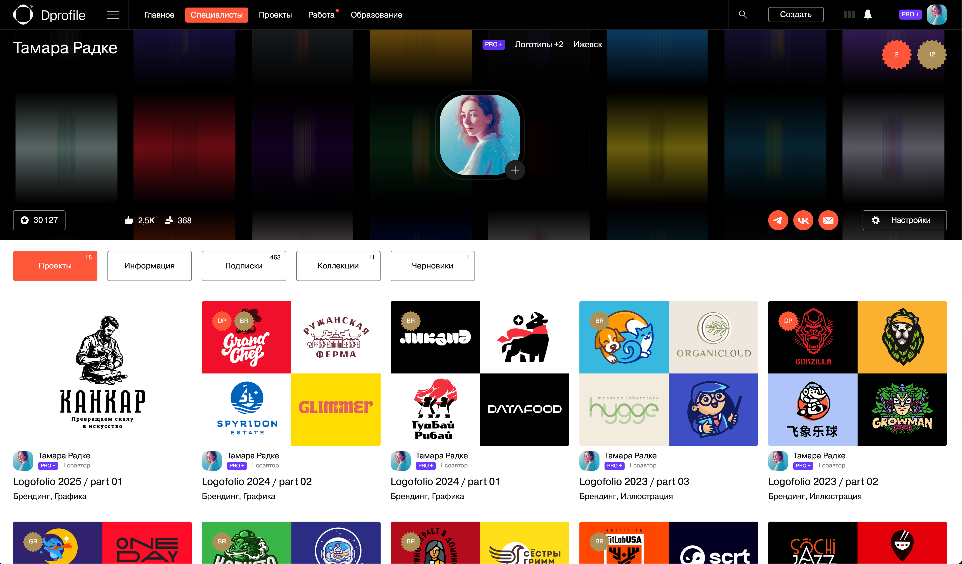Image resolution: width=962 pixels, height=564 pixels.
Task: Click the Spyridon Estate logo thumbnail
Action: point(246,409)
